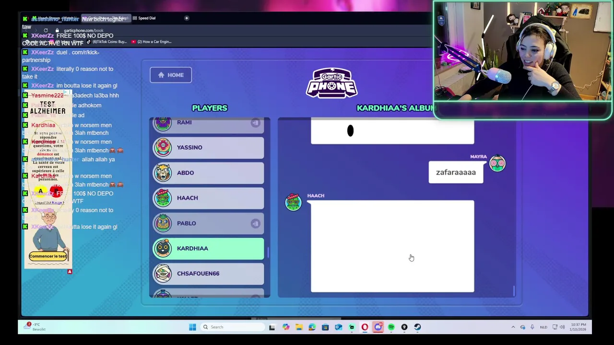Screen dimensions: 614x345
Task: Select player CHSAFOUEN66 in the list
Action: pyautogui.click(x=209, y=274)
